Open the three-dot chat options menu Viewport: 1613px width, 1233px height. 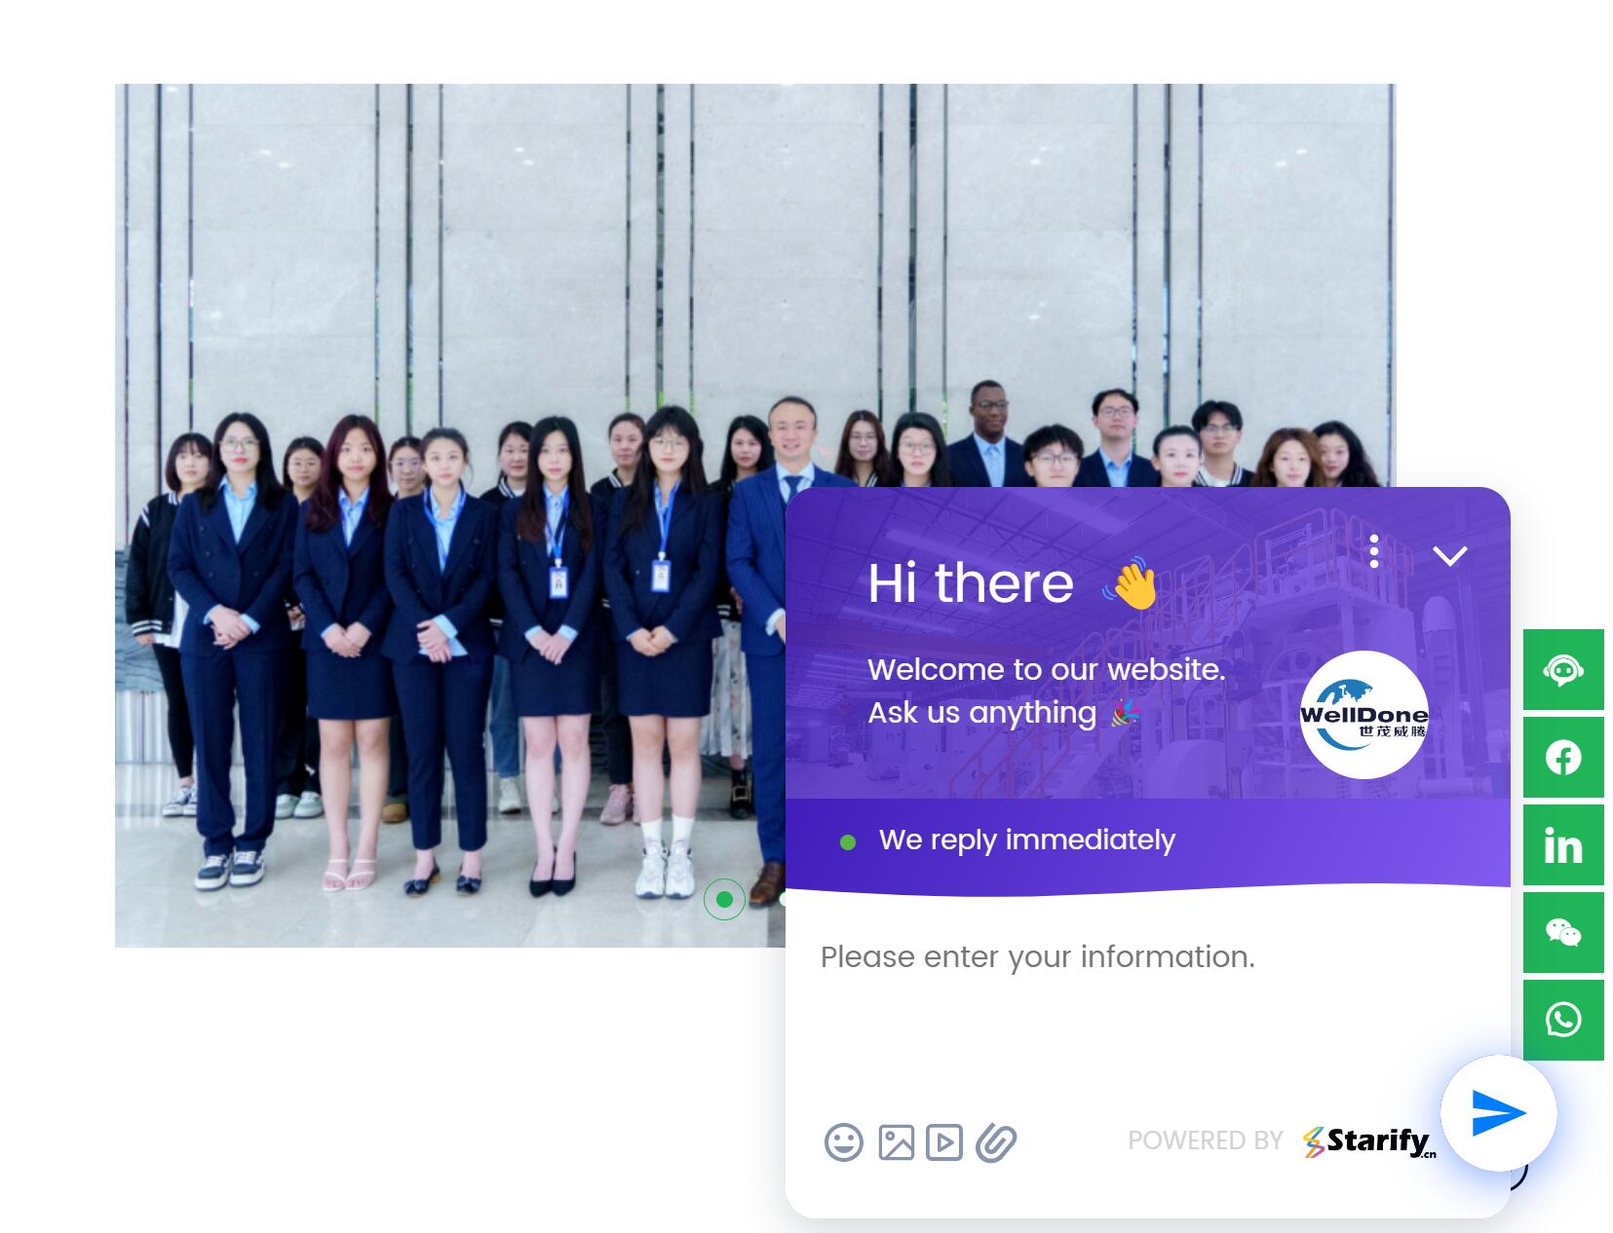pos(1374,551)
